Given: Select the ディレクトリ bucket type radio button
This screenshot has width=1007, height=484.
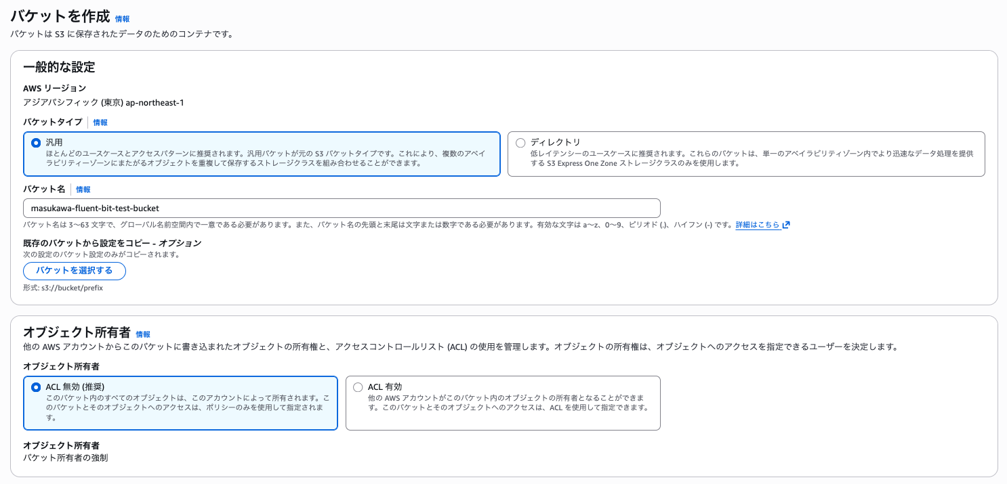Looking at the screenshot, I should pos(520,143).
